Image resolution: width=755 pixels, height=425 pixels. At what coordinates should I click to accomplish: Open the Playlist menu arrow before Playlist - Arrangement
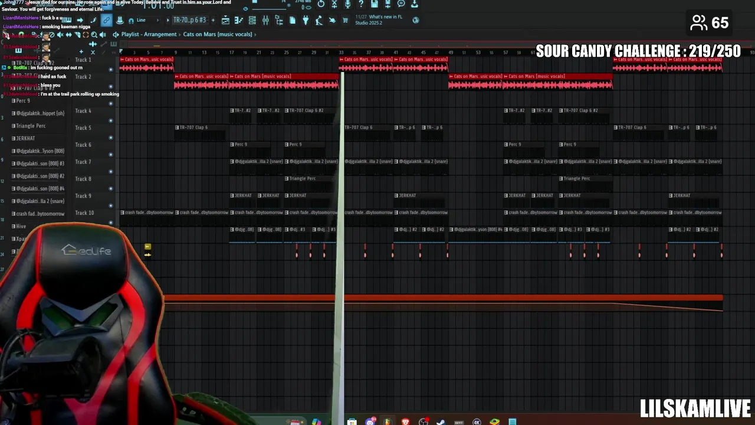116,34
